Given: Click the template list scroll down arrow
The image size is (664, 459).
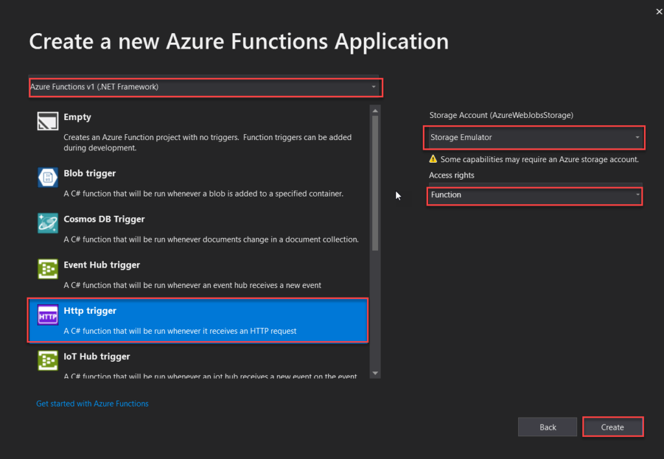Looking at the screenshot, I should click(x=375, y=373).
